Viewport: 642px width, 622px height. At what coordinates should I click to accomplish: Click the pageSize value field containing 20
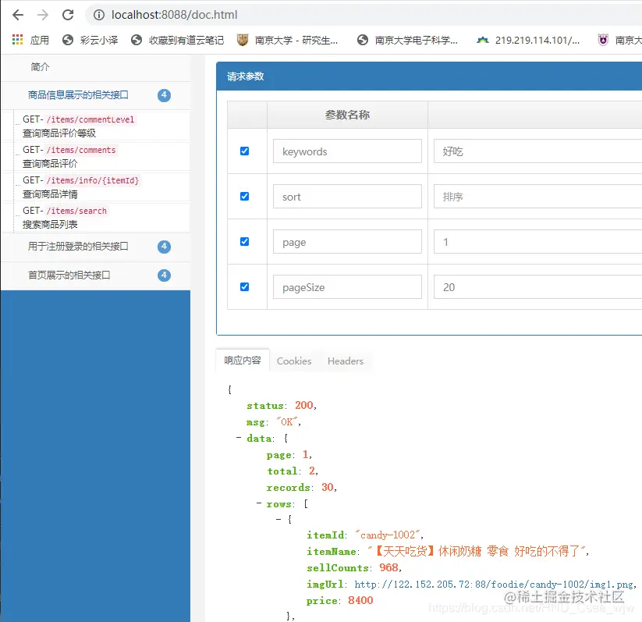tap(537, 287)
